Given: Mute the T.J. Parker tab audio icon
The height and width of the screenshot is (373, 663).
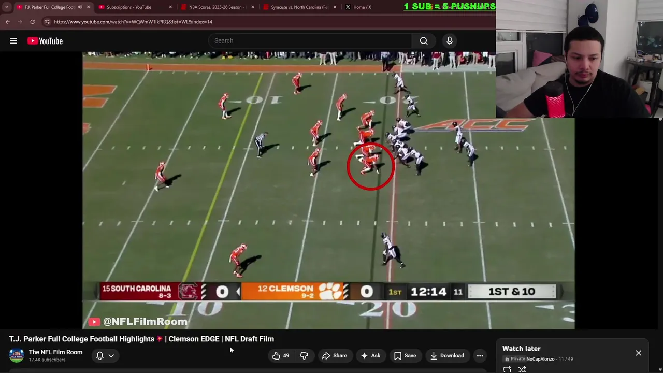Looking at the screenshot, I should click(80, 7).
